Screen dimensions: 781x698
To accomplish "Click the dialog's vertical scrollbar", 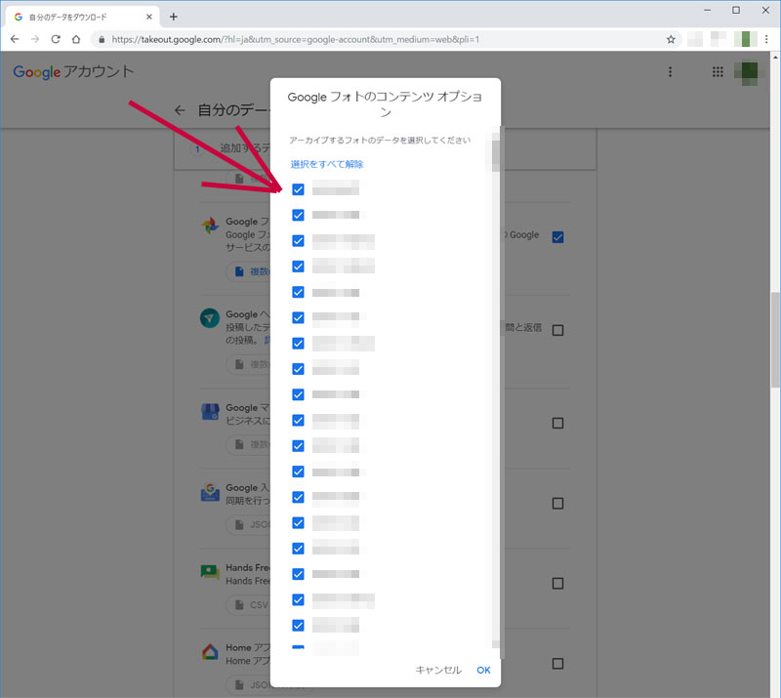I will [x=495, y=156].
